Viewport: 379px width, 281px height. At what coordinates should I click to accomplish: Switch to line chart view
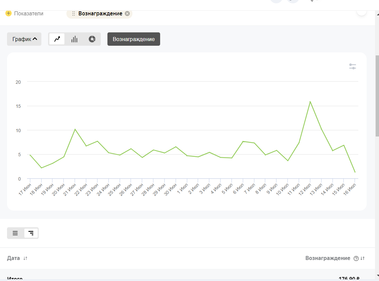(57, 39)
